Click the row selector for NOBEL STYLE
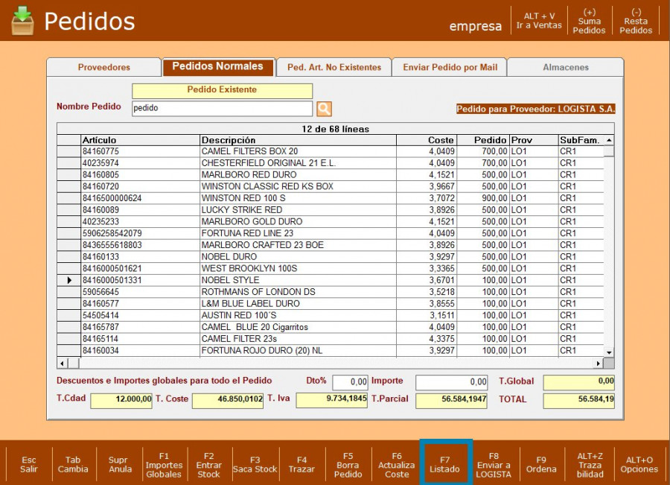 [69, 280]
